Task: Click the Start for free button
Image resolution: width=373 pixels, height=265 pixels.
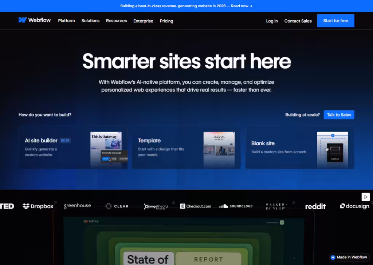Action: point(335,20)
